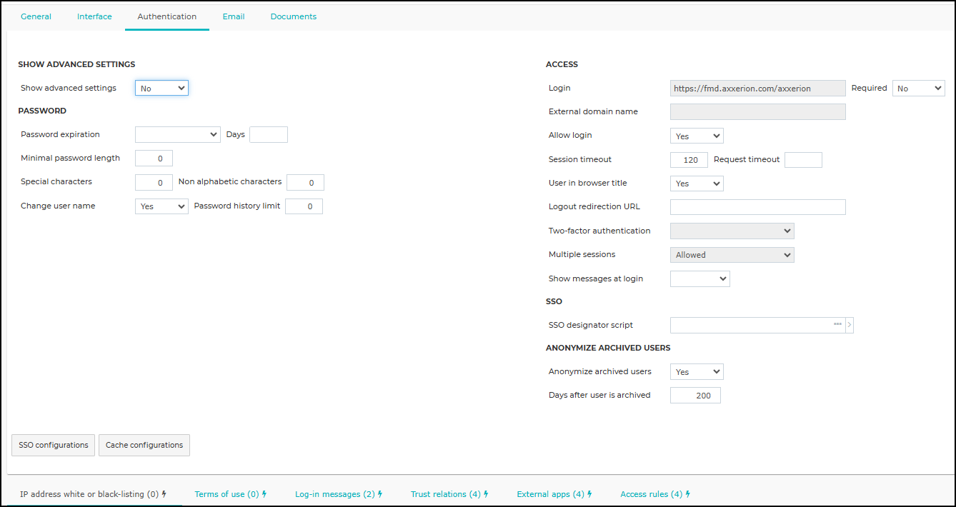Go to the Email tab
This screenshot has width=956, height=507.
[x=234, y=16]
